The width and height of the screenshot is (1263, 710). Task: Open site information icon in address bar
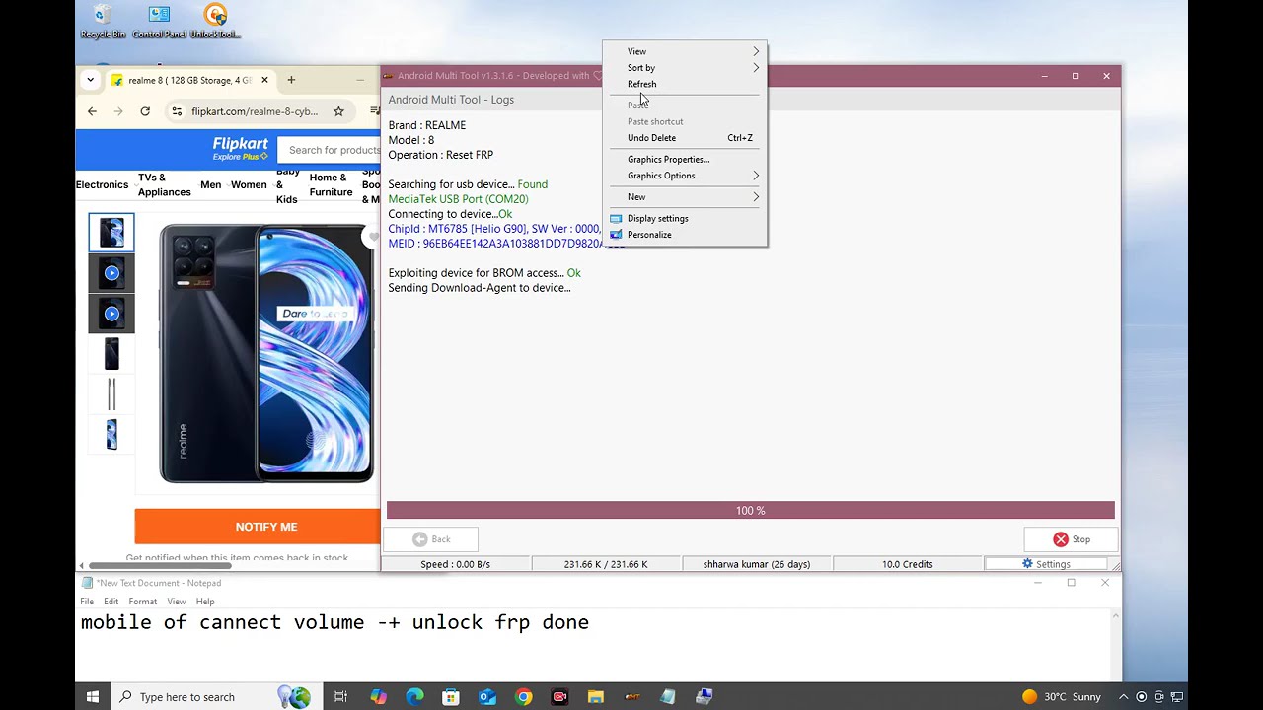pos(177,111)
